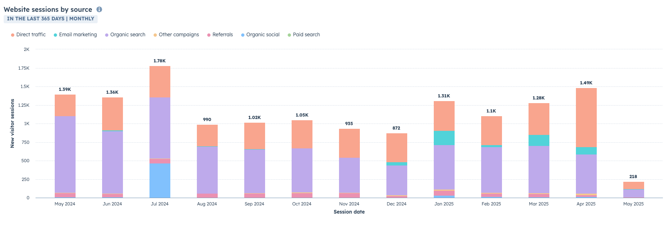Image resolution: width=667 pixels, height=225 pixels.
Task: Click the Email marketing segment in Mar 2025
Action: (x=539, y=140)
